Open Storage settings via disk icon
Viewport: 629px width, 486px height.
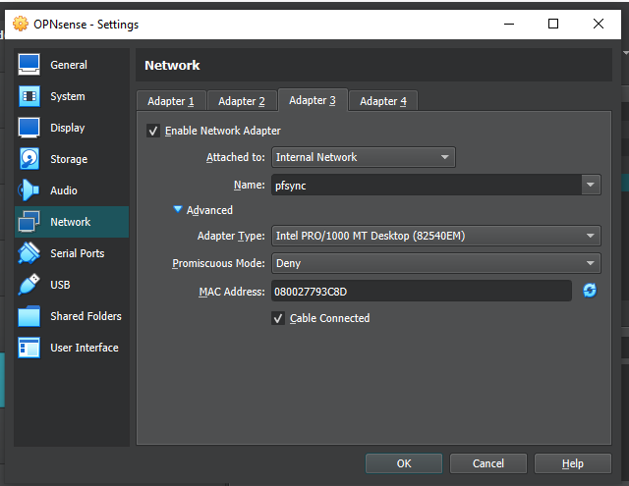pos(29,159)
